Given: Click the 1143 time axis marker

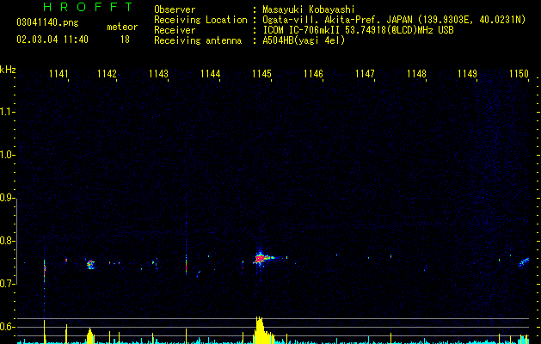Looking at the screenshot, I should click(158, 74).
